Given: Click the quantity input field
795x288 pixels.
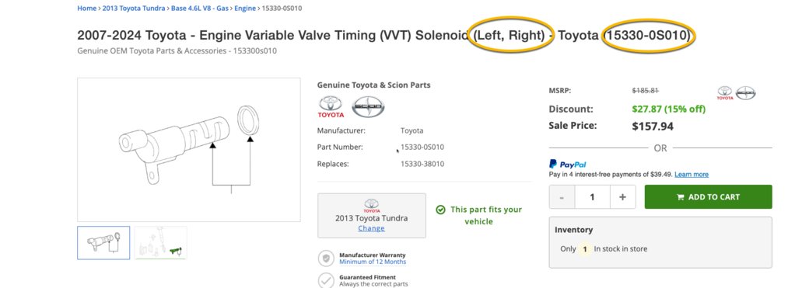Looking at the screenshot, I should [592, 197].
